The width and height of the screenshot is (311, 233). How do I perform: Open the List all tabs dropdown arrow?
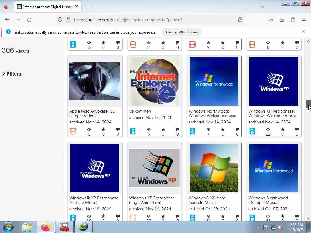[x=262, y=7]
